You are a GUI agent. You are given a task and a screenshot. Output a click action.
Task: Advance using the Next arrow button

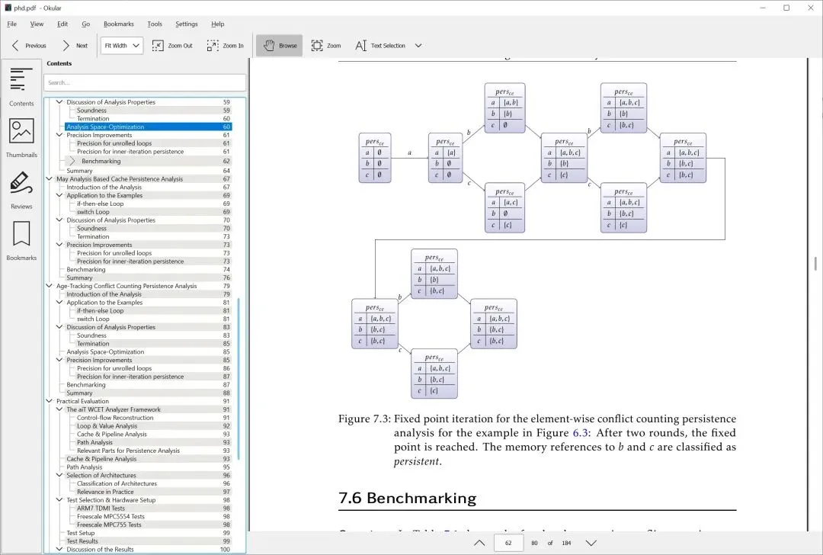click(75, 46)
